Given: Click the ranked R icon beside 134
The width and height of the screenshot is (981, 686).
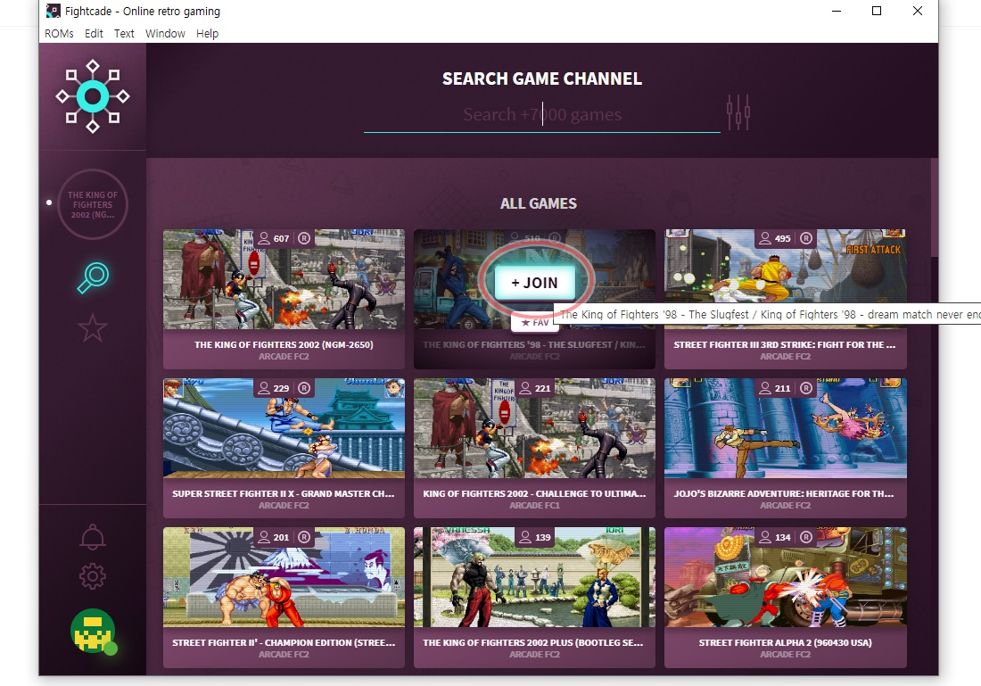Looking at the screenshot, I should click(x=806, y=537).
